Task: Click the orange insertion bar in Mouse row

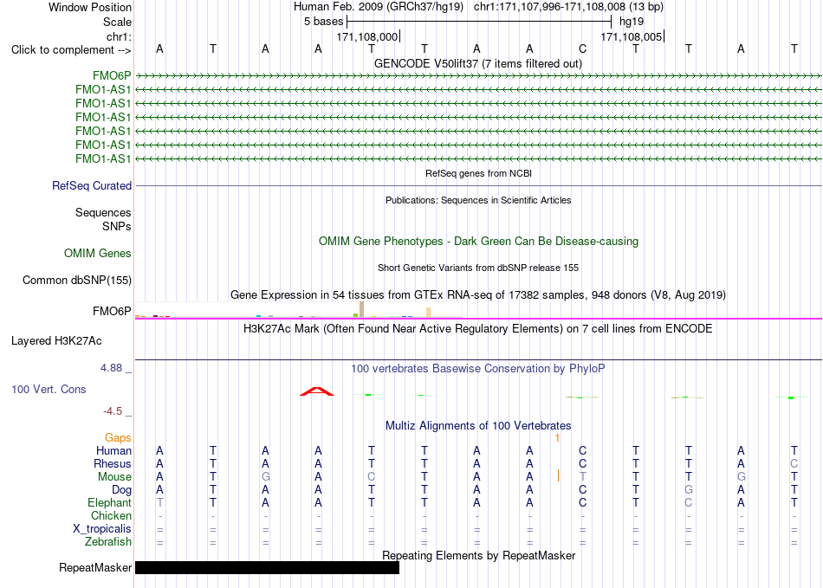Action: [x=558, y=475]
